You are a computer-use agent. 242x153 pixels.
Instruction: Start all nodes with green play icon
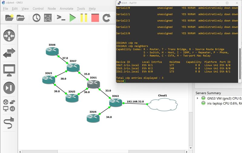tap(72, 18)
